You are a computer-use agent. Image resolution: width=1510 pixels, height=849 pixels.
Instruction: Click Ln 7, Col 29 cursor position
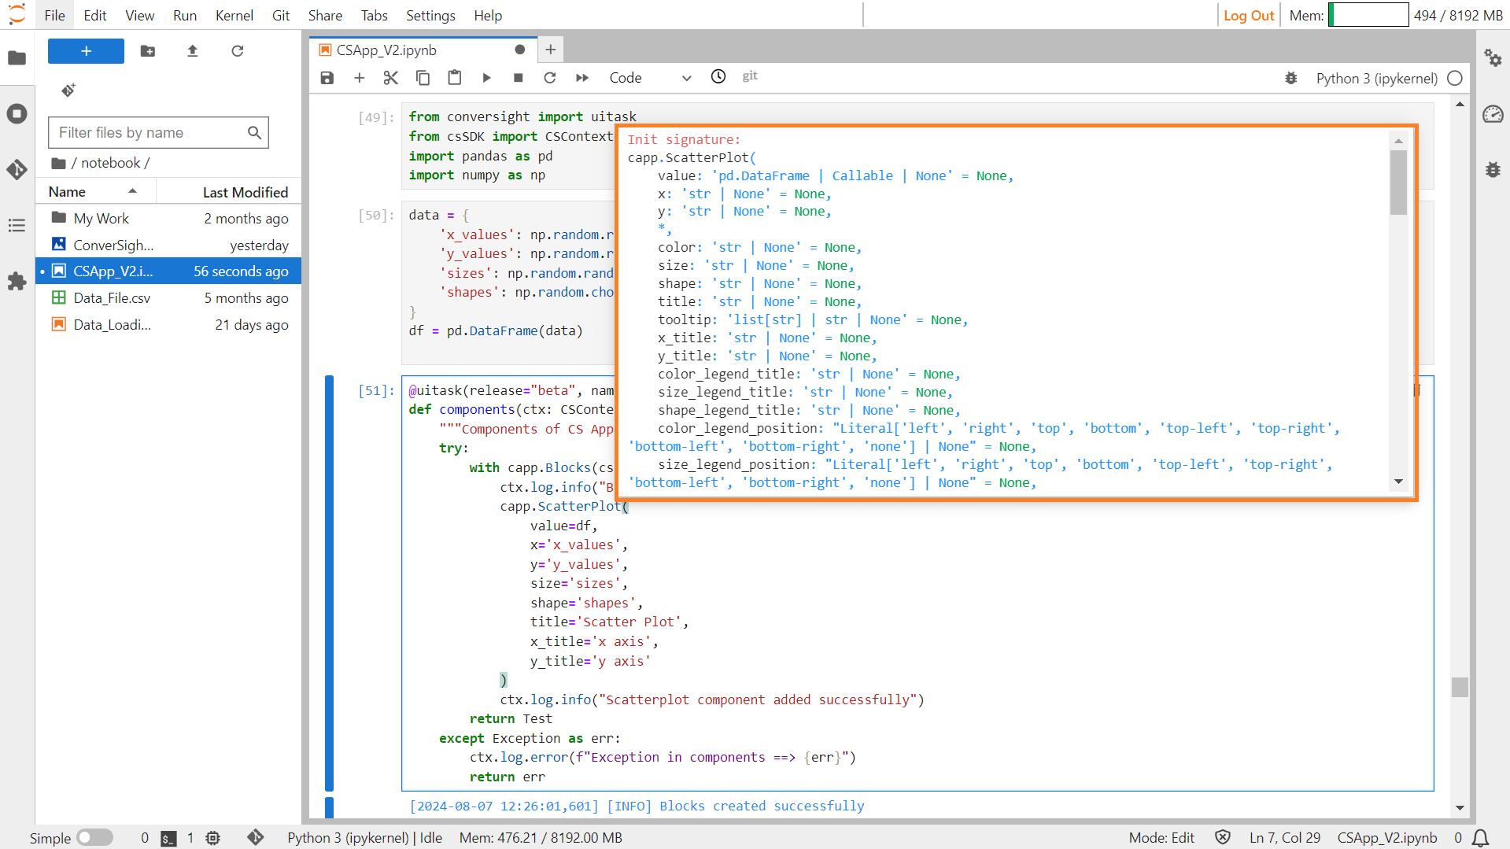pyautogui.click(x=1285, y=838)
